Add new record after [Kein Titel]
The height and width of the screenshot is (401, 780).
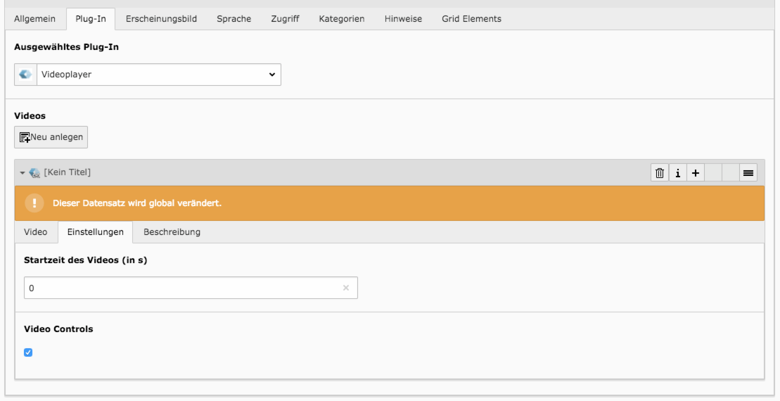click(696, 173)
